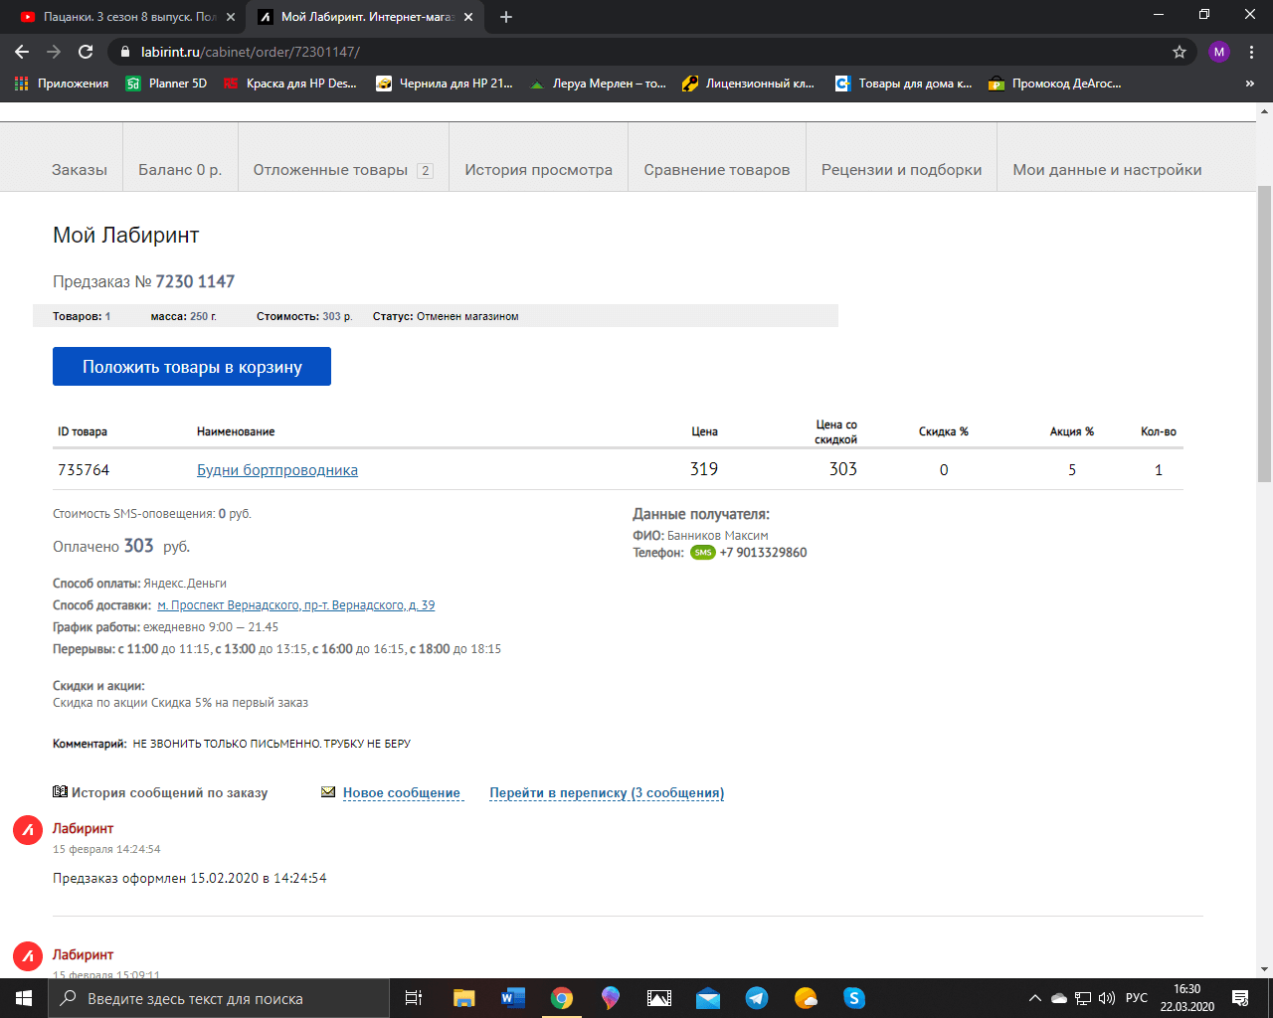1273x1018 pixels.
Task: Open Краска для HP Des bookmark
Action: 290,84
